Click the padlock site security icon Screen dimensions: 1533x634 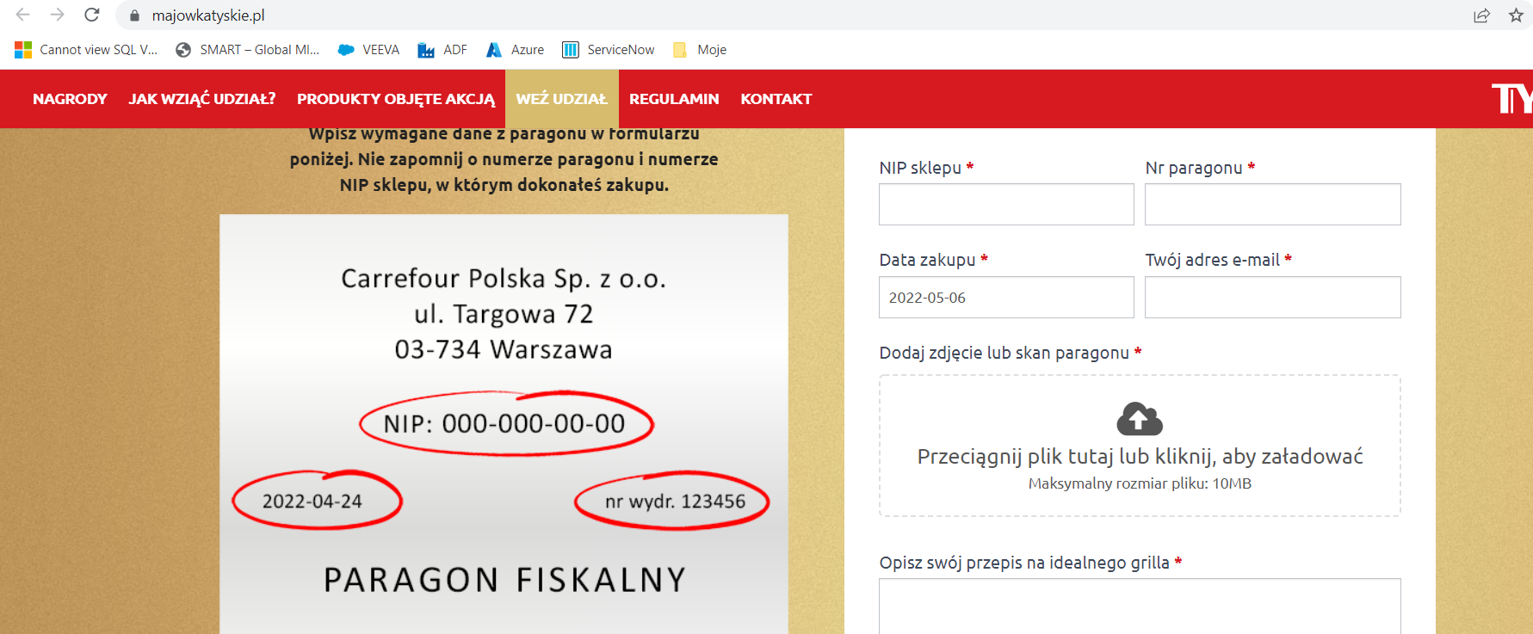pyautogui.click(x=134, y=15)
